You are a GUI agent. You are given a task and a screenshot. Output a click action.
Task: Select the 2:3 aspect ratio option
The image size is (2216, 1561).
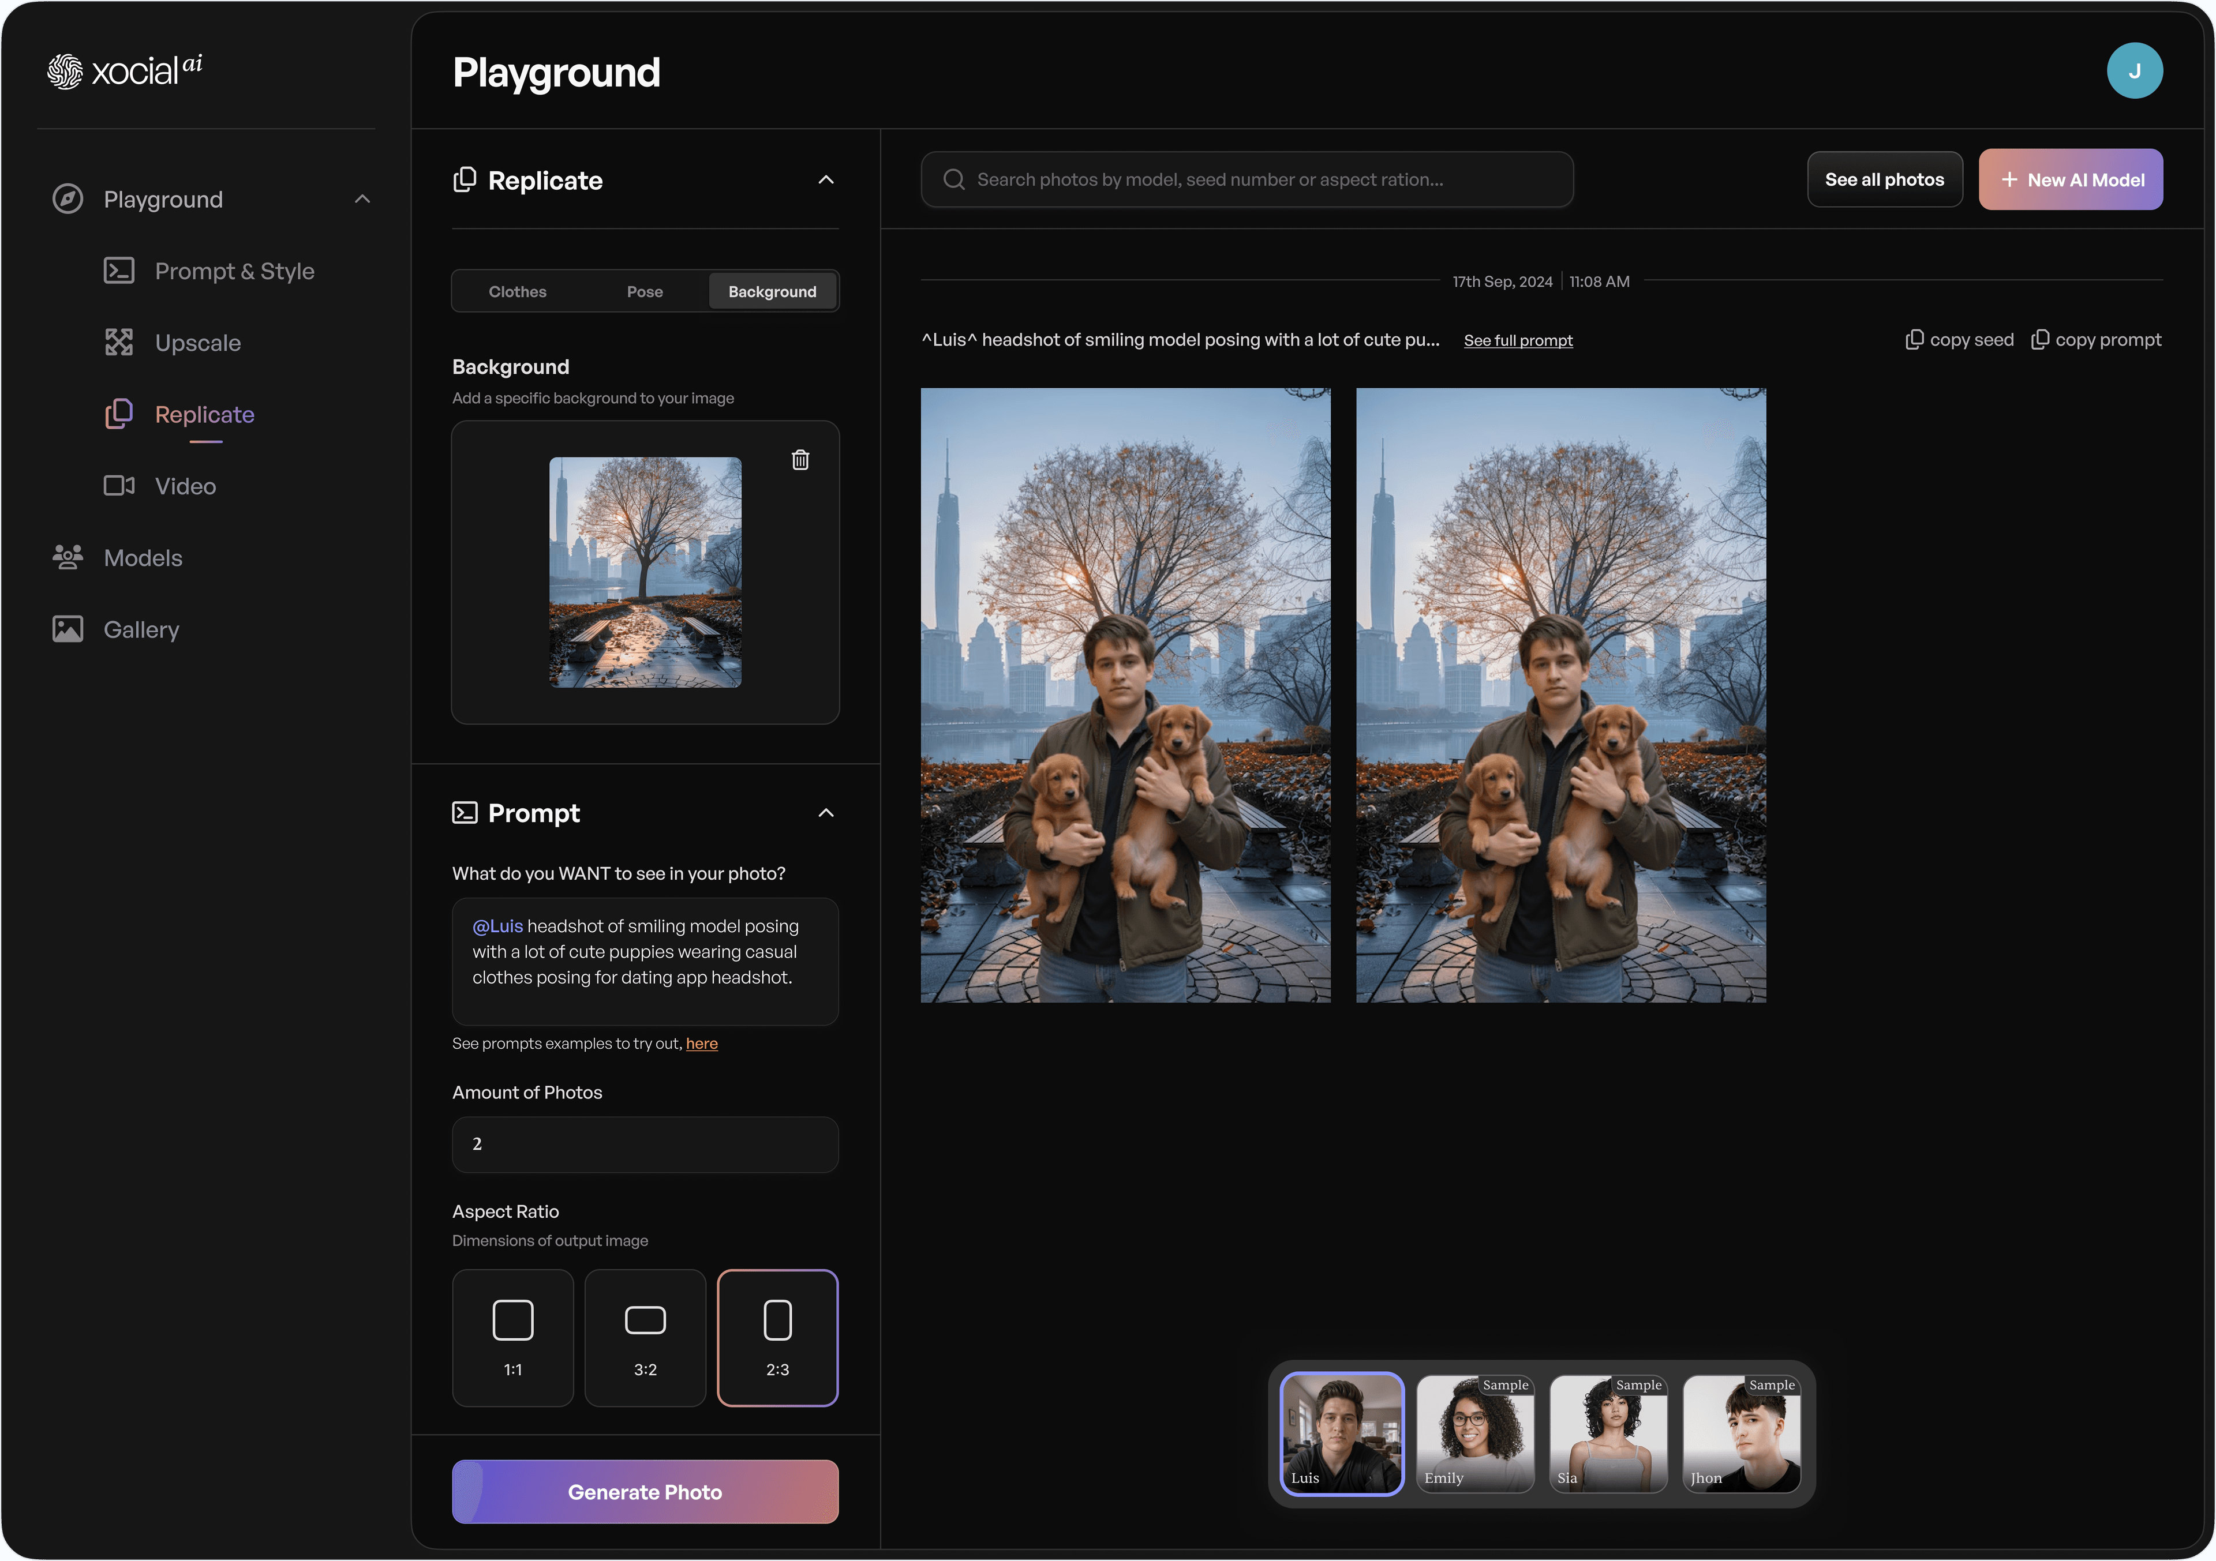click(777, 1337)
